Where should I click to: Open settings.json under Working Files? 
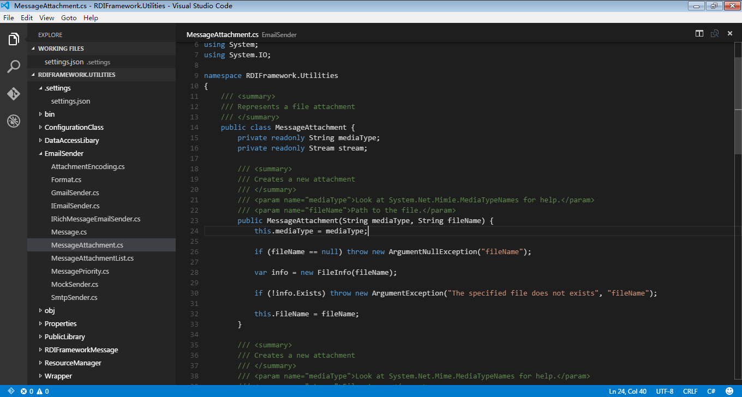click(x=101, y=62)
